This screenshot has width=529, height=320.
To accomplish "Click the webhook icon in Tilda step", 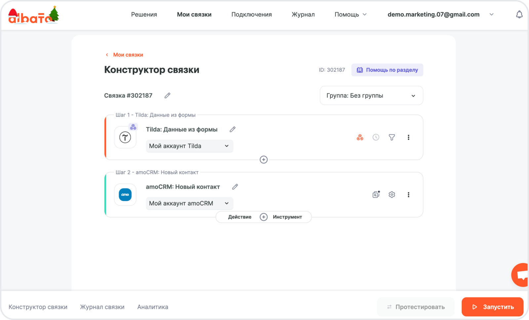I will (x=360, y=137).
